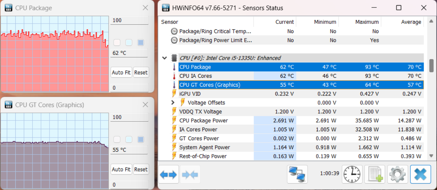Click the Average column header
Screen dimensions: 437x190
point(402,22)
